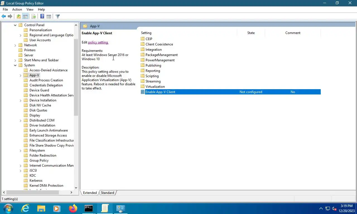Collapse the System tree node
The height and width of the screenshot is (214, 357).
coord(15,65)
